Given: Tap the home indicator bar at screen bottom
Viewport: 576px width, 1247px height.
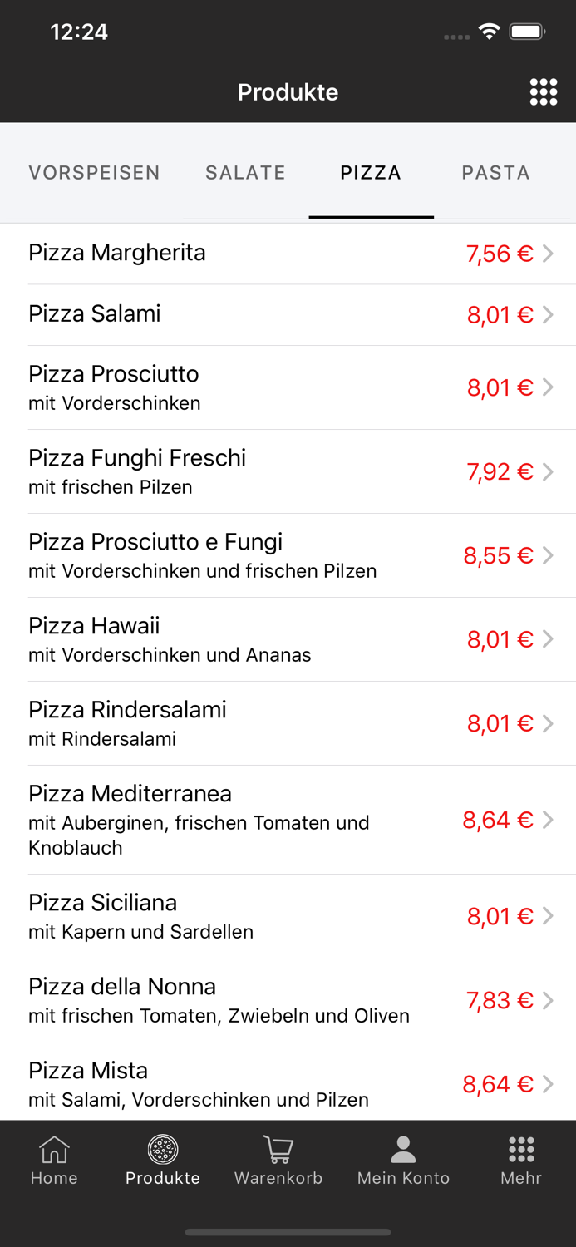Looking at the screenshot, I should tap(288, 1233).
